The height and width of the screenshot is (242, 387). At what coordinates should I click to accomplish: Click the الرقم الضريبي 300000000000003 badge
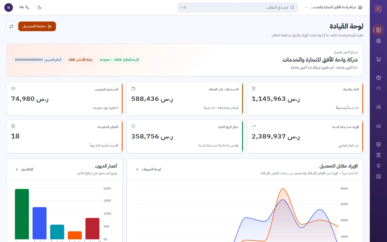coord(38,60)
